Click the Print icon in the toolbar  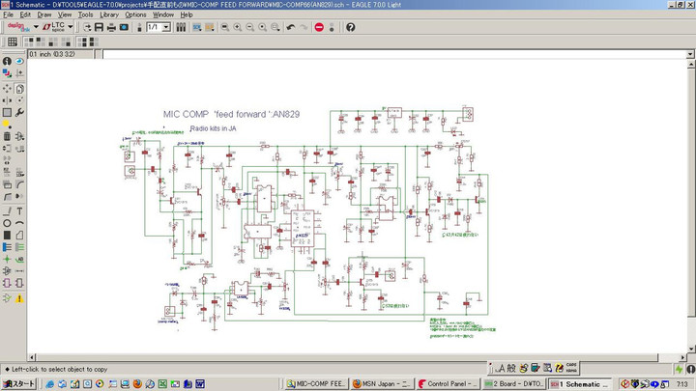111,27
